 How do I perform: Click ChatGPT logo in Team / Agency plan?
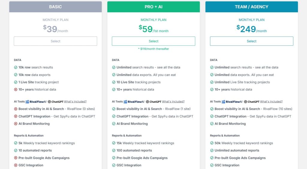pos(252,102)
